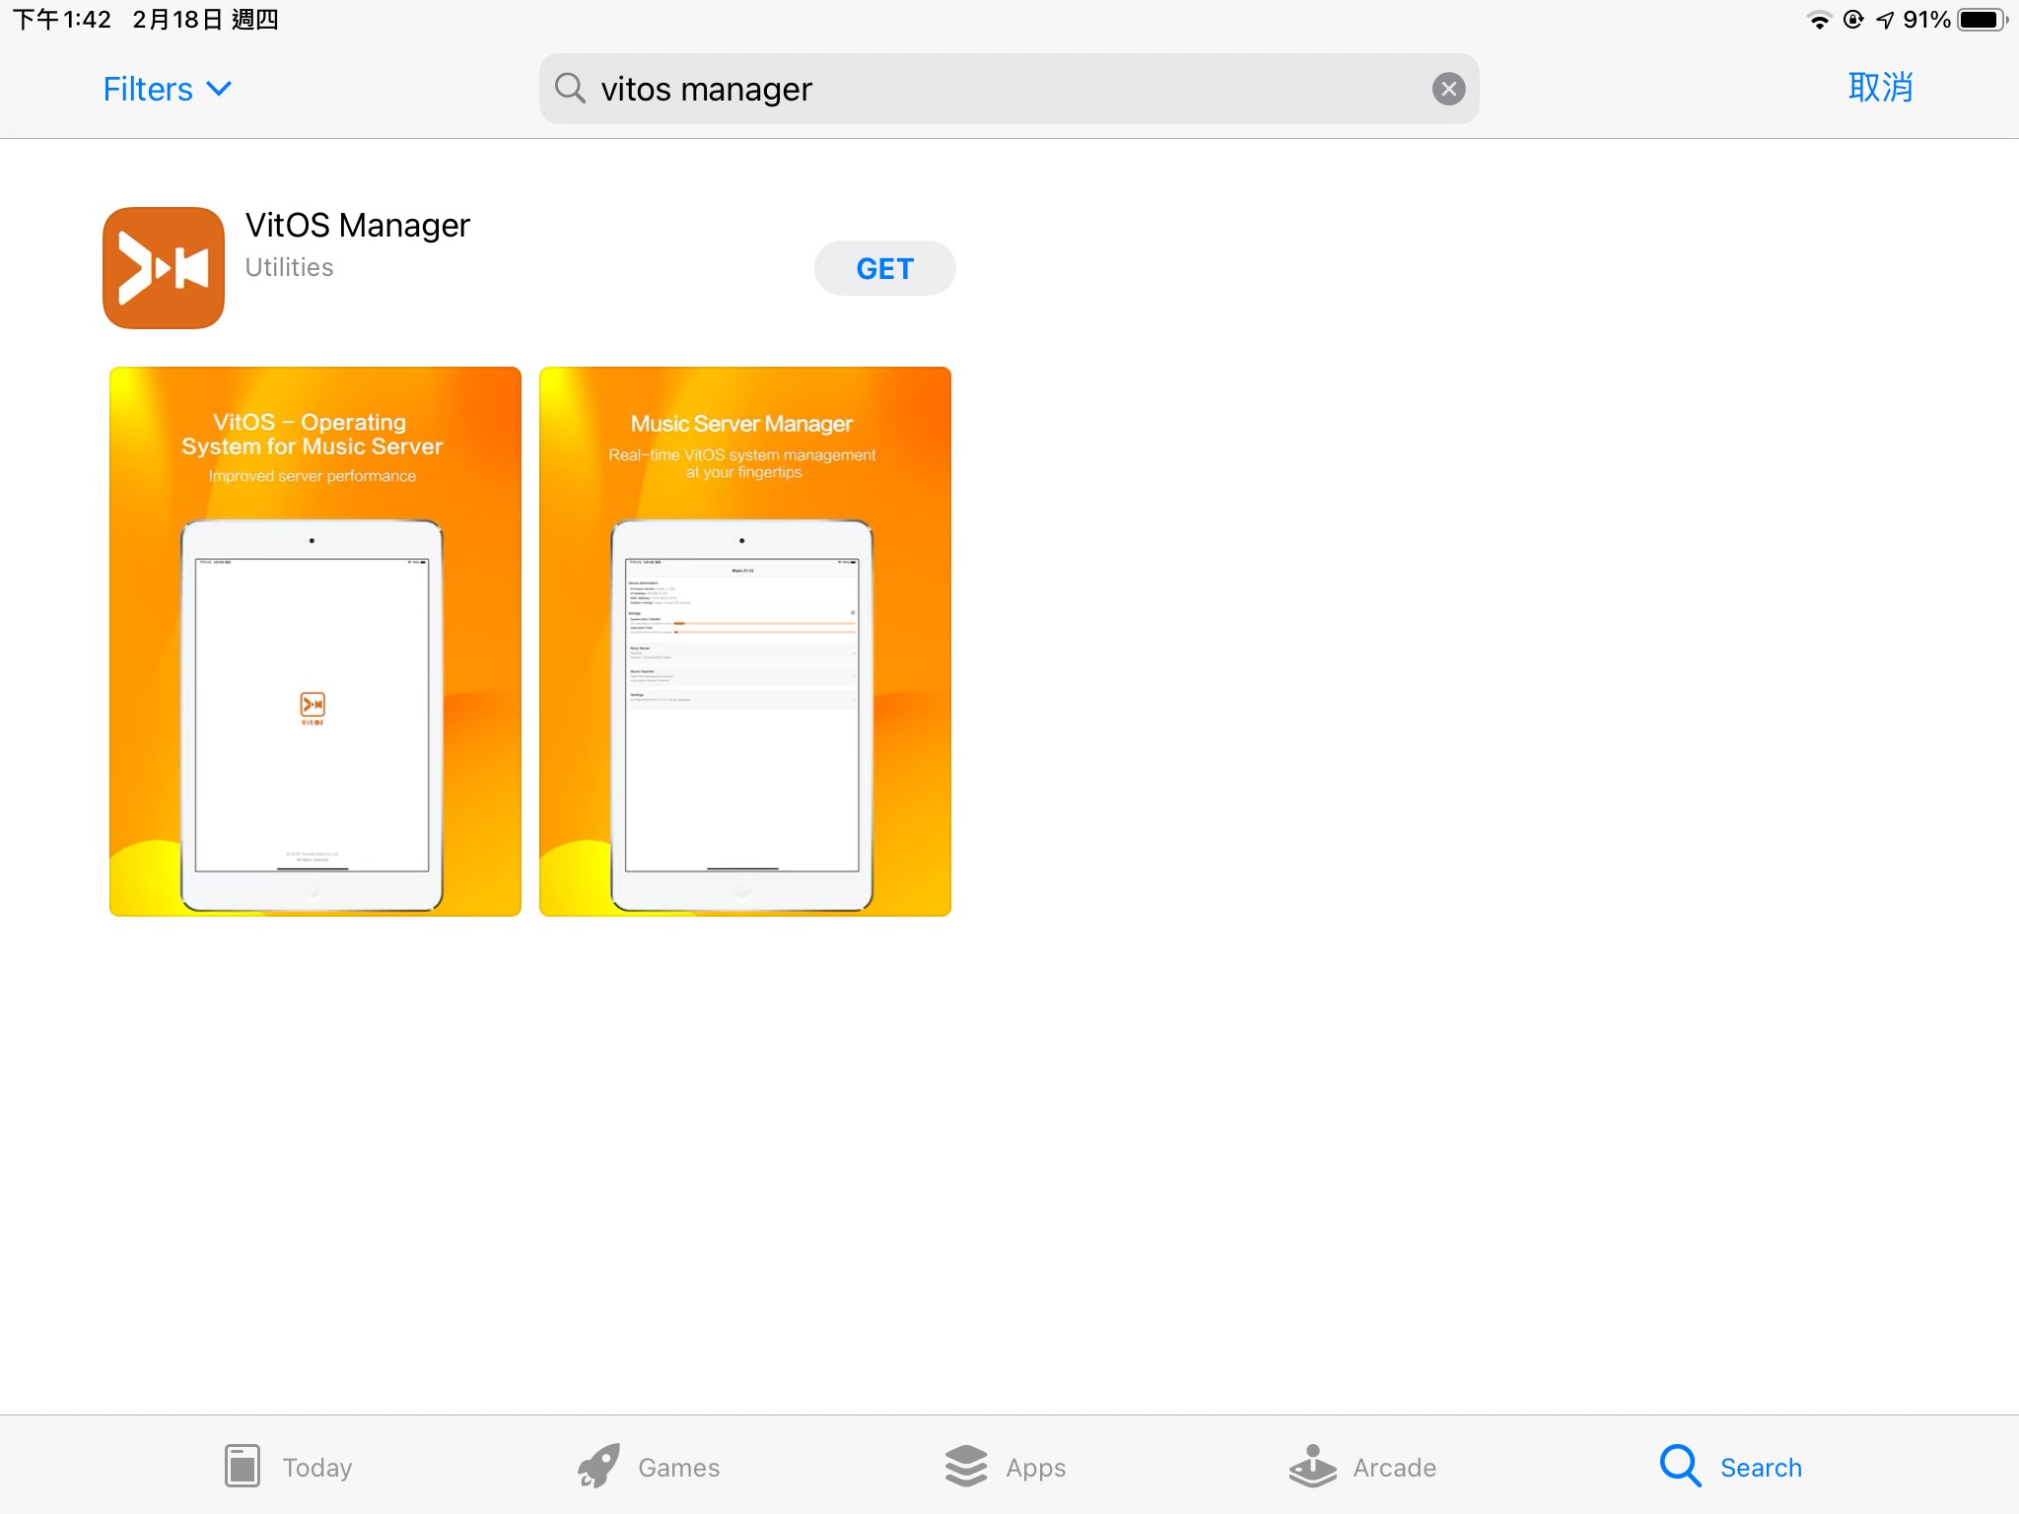This screenshot has height=1514, width=2019.
Task: Clear the search text with the X button
Action: point(1448,89)
